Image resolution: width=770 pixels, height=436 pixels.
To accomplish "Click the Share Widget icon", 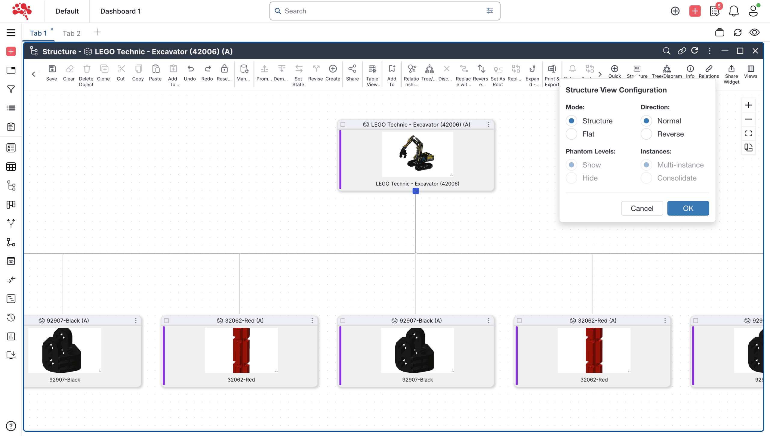I will click(732, 69).
